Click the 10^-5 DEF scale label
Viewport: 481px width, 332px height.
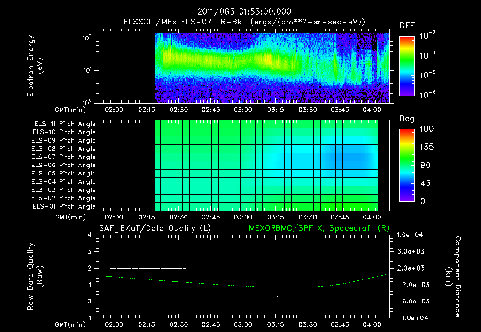coord(427,75)
